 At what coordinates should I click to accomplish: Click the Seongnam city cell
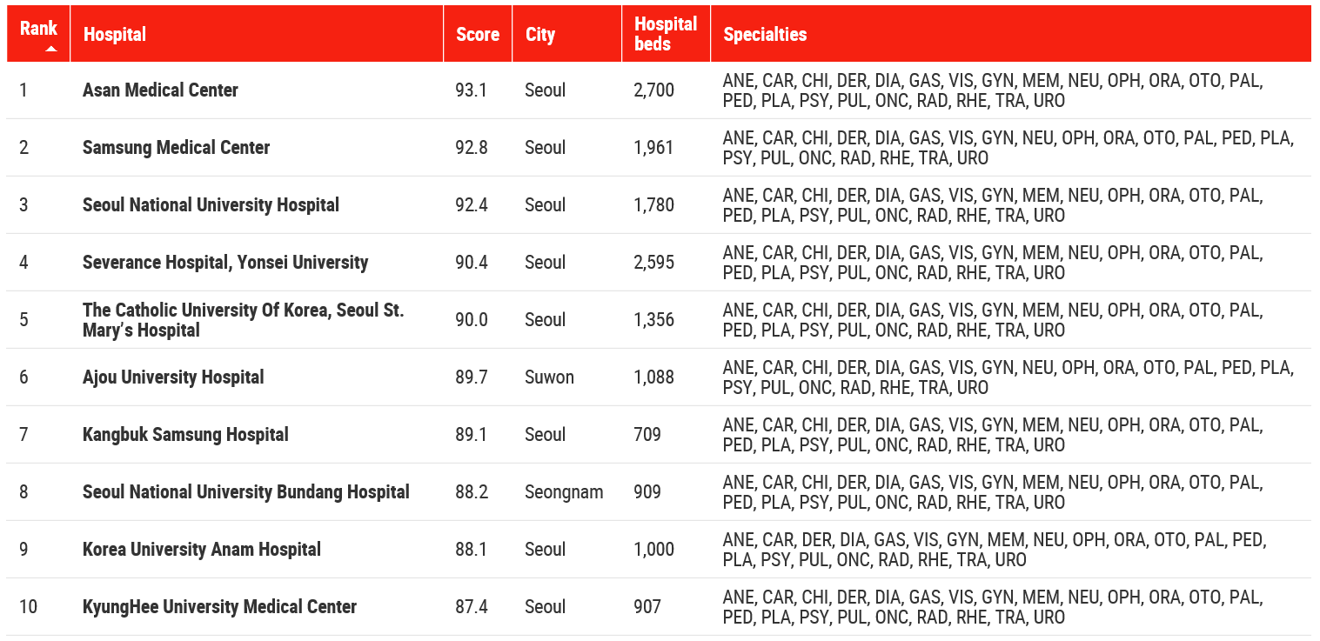click(x=564, y=492)
